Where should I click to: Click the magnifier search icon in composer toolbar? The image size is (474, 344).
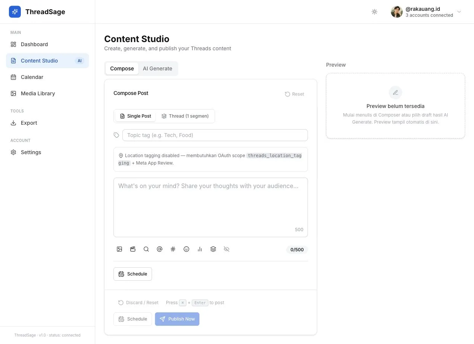pos(146,249)
